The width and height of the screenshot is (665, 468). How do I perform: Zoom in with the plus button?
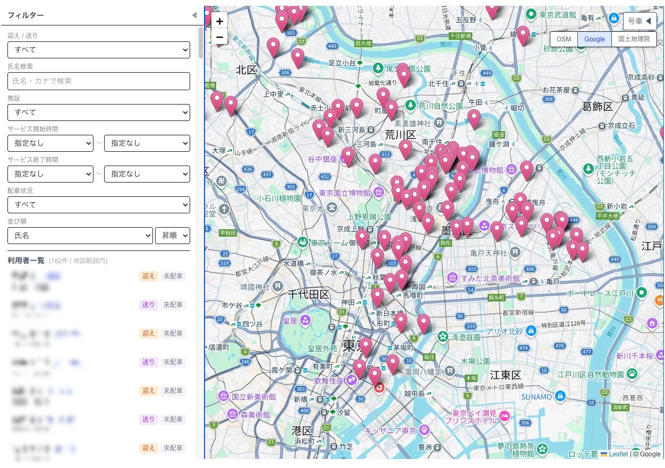pos(219,21)
